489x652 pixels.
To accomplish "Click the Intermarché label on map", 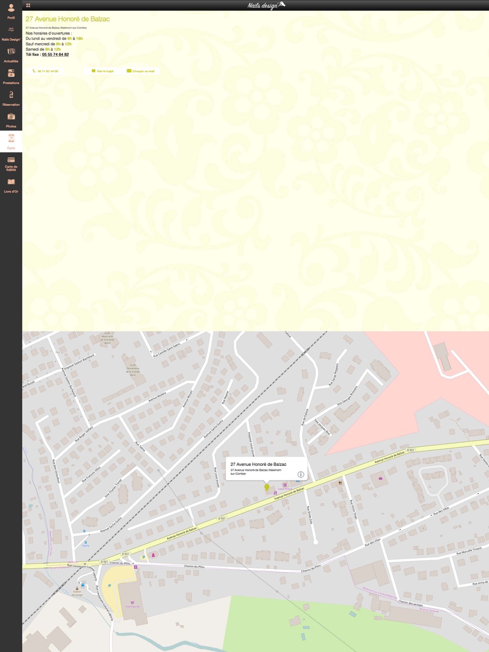I will 133,607.
